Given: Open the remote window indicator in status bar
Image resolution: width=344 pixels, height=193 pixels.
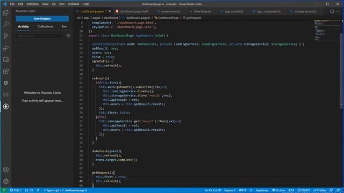Looking at the screenshot, I should click(4, 190).
